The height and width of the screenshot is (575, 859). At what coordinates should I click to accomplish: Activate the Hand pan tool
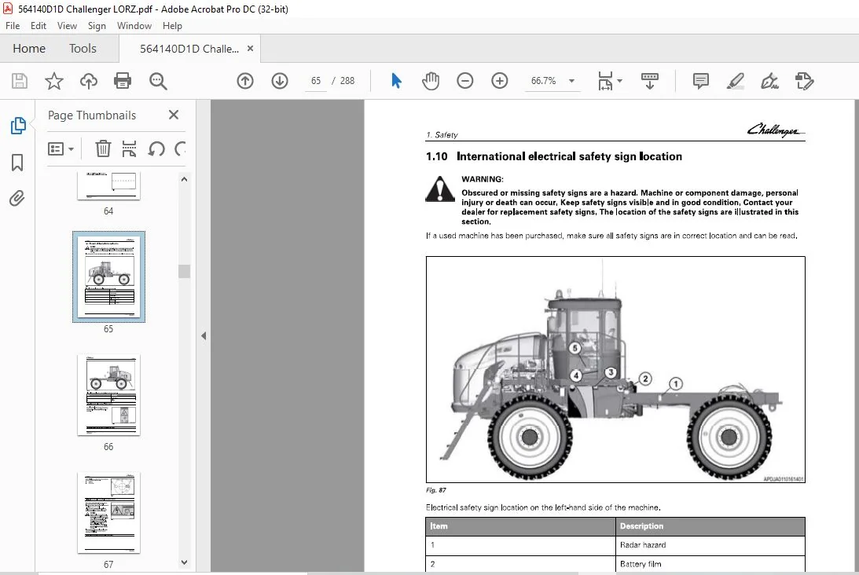431,81
